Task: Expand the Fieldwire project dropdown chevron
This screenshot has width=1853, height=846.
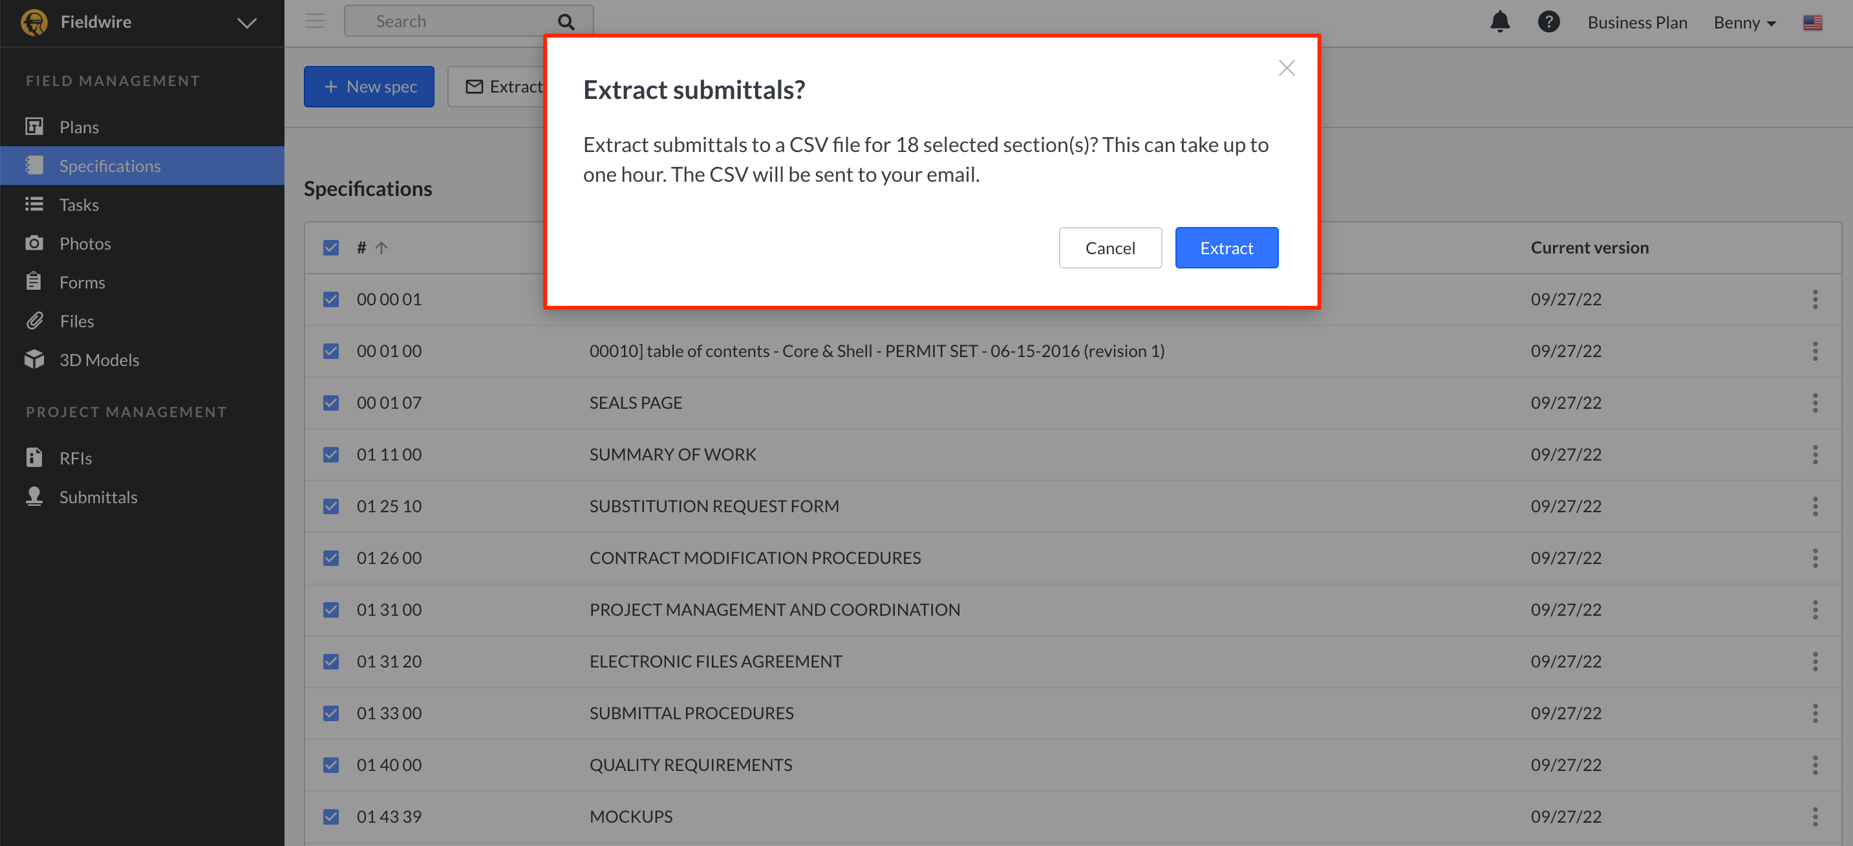Action: 247,23
